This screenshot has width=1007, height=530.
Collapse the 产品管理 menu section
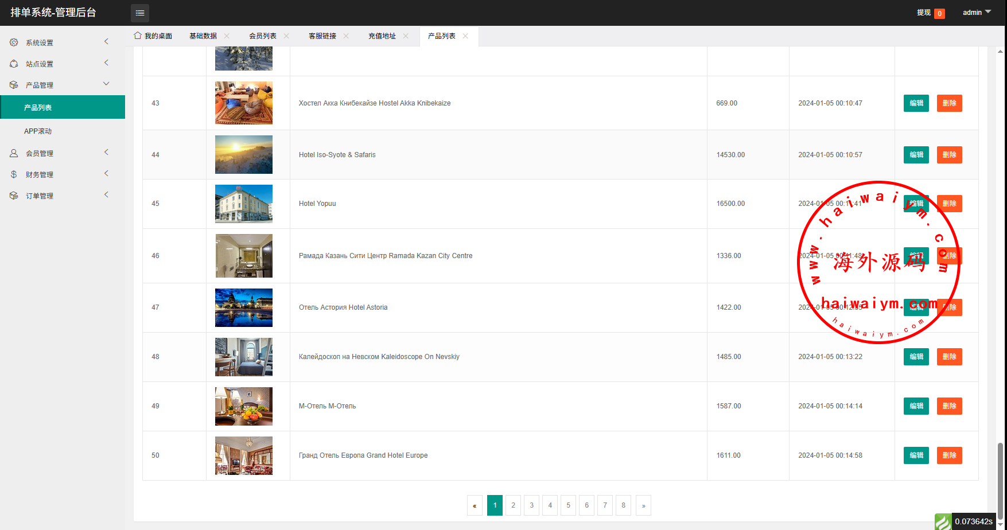coord(106,84)
